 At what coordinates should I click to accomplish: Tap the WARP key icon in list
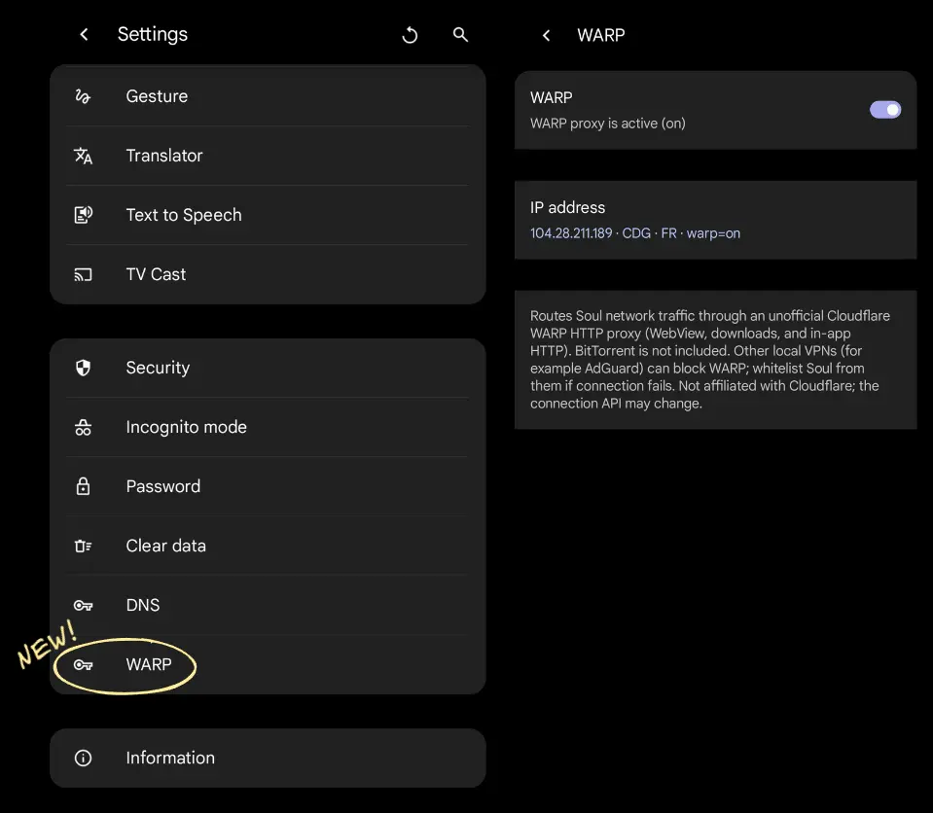83,665
